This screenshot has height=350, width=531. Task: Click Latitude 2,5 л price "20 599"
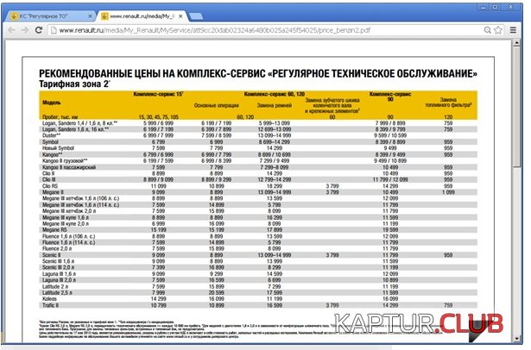(217, 292)
